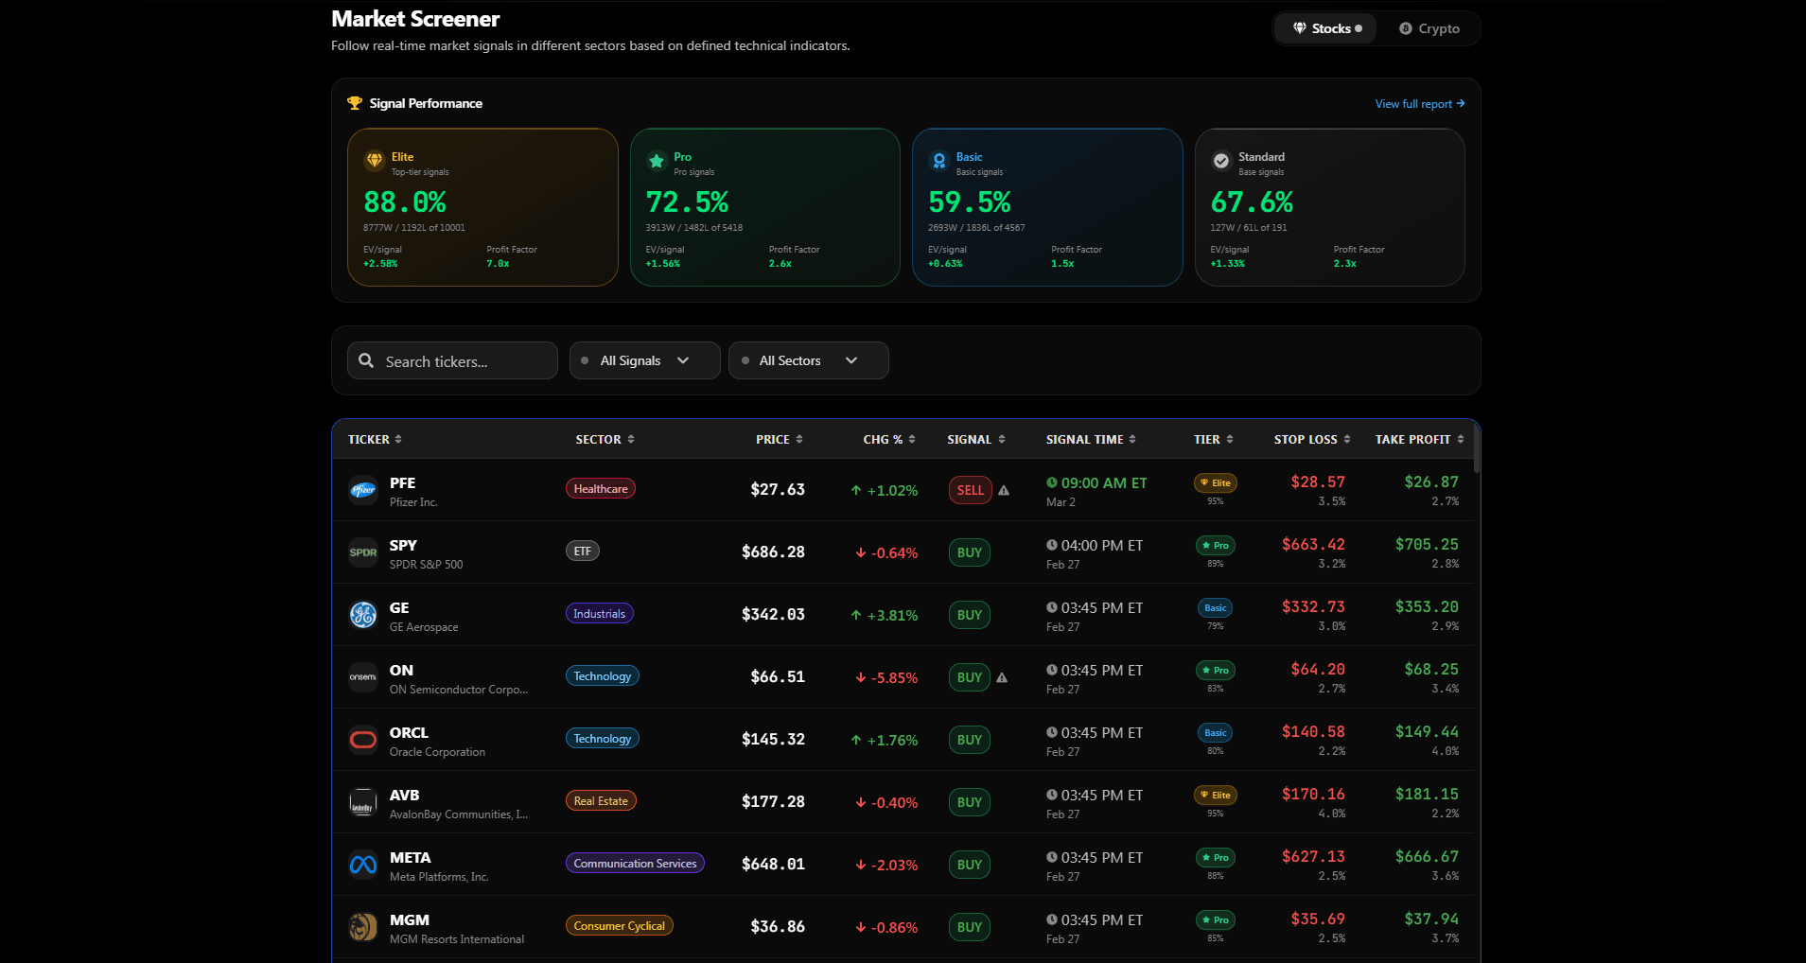1806x963 pixels.
Task: Select the SPDR logo next to SPY
Action: (363, 552)
